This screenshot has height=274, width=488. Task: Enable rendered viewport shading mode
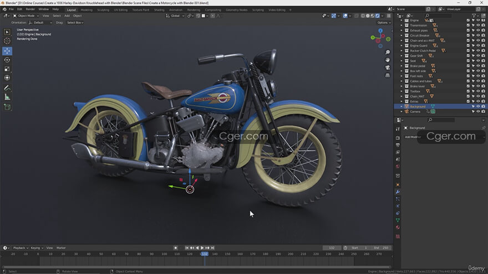pos(378,16)
